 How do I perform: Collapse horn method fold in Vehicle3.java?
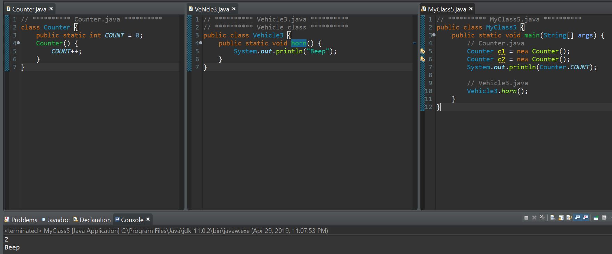click(x=201, y=43)
